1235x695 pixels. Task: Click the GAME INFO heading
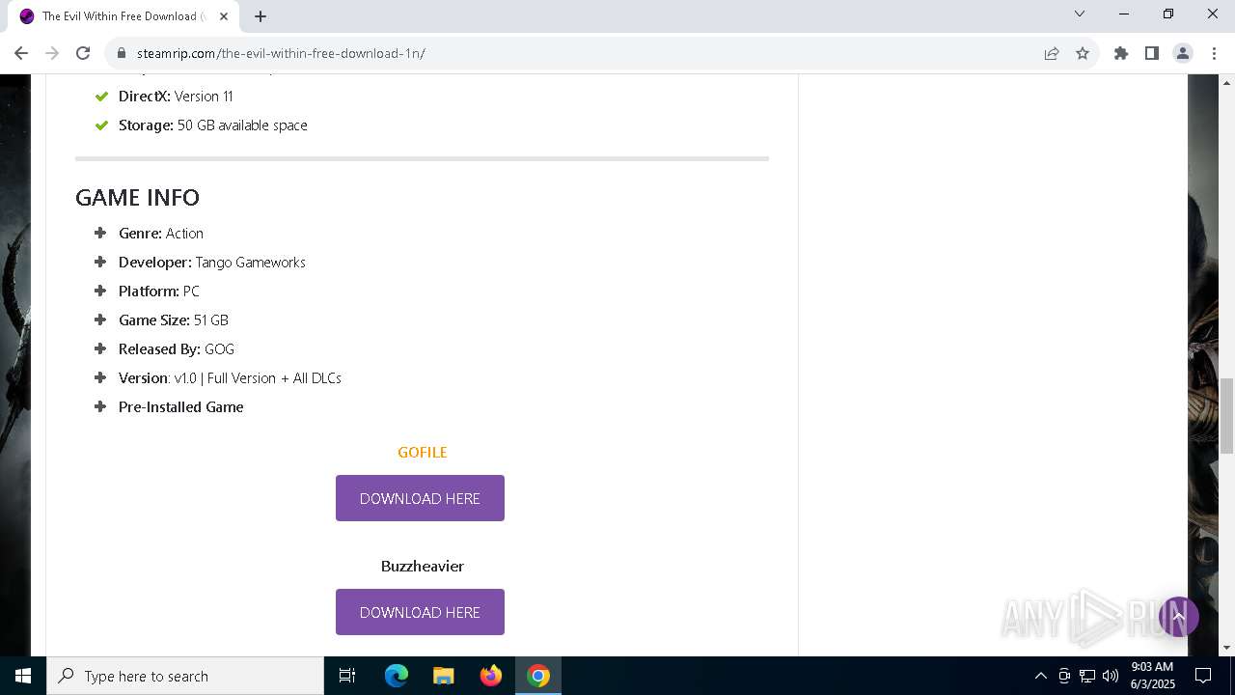point(137,197)
